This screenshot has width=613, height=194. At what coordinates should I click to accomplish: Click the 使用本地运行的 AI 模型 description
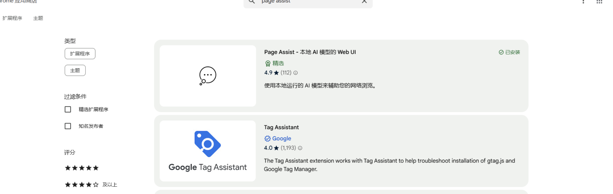click(x=320, y=86)
